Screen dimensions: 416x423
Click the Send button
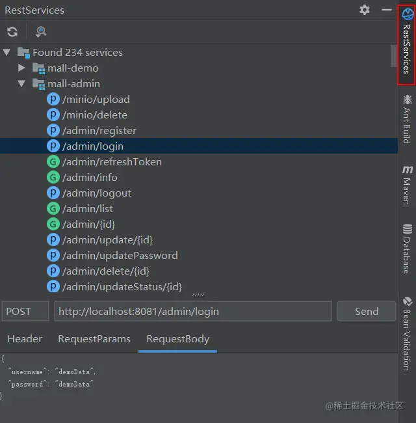tap(367, 311)
